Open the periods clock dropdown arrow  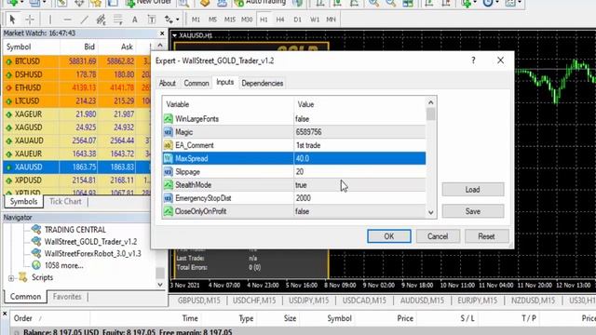pos(496,3)
